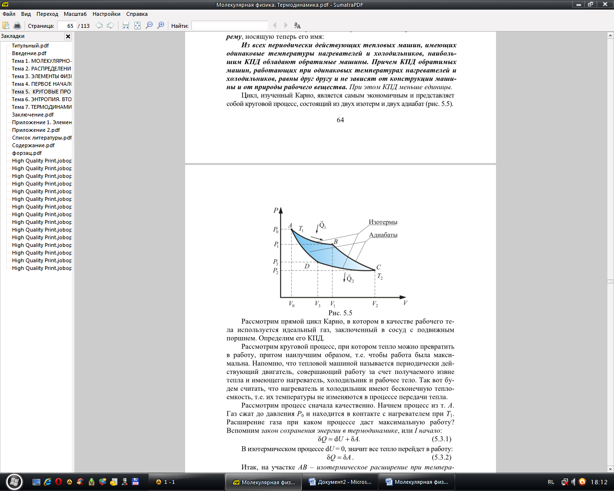
Task: Toggle Match Case search icon
Action: (297, 25)
